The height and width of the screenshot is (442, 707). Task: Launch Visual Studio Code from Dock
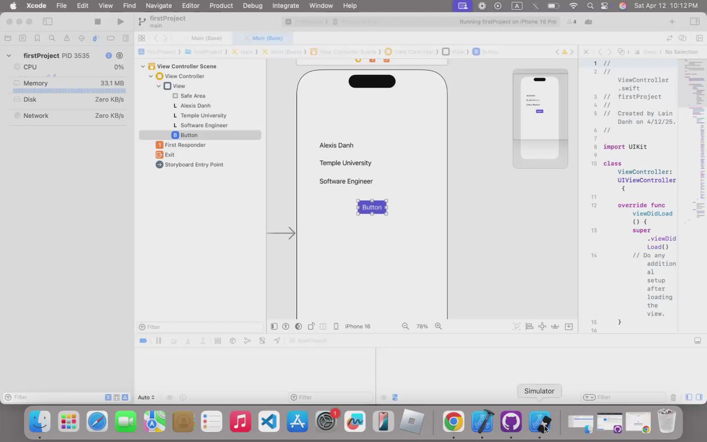[269, 422]
